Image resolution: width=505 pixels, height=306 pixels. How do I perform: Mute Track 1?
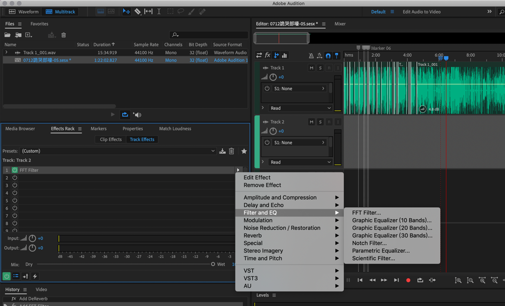click(311, 68)
